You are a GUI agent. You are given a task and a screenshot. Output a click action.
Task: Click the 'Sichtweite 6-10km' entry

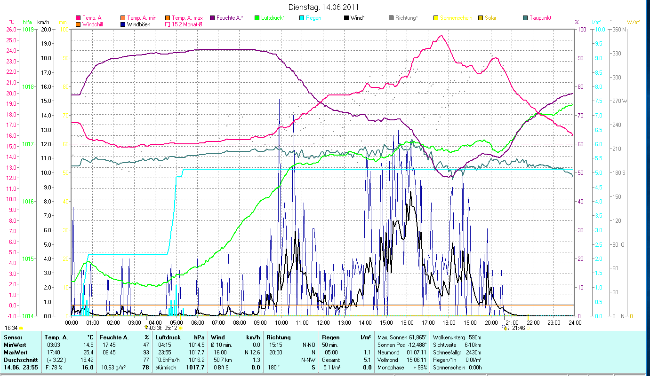point(457,345)
